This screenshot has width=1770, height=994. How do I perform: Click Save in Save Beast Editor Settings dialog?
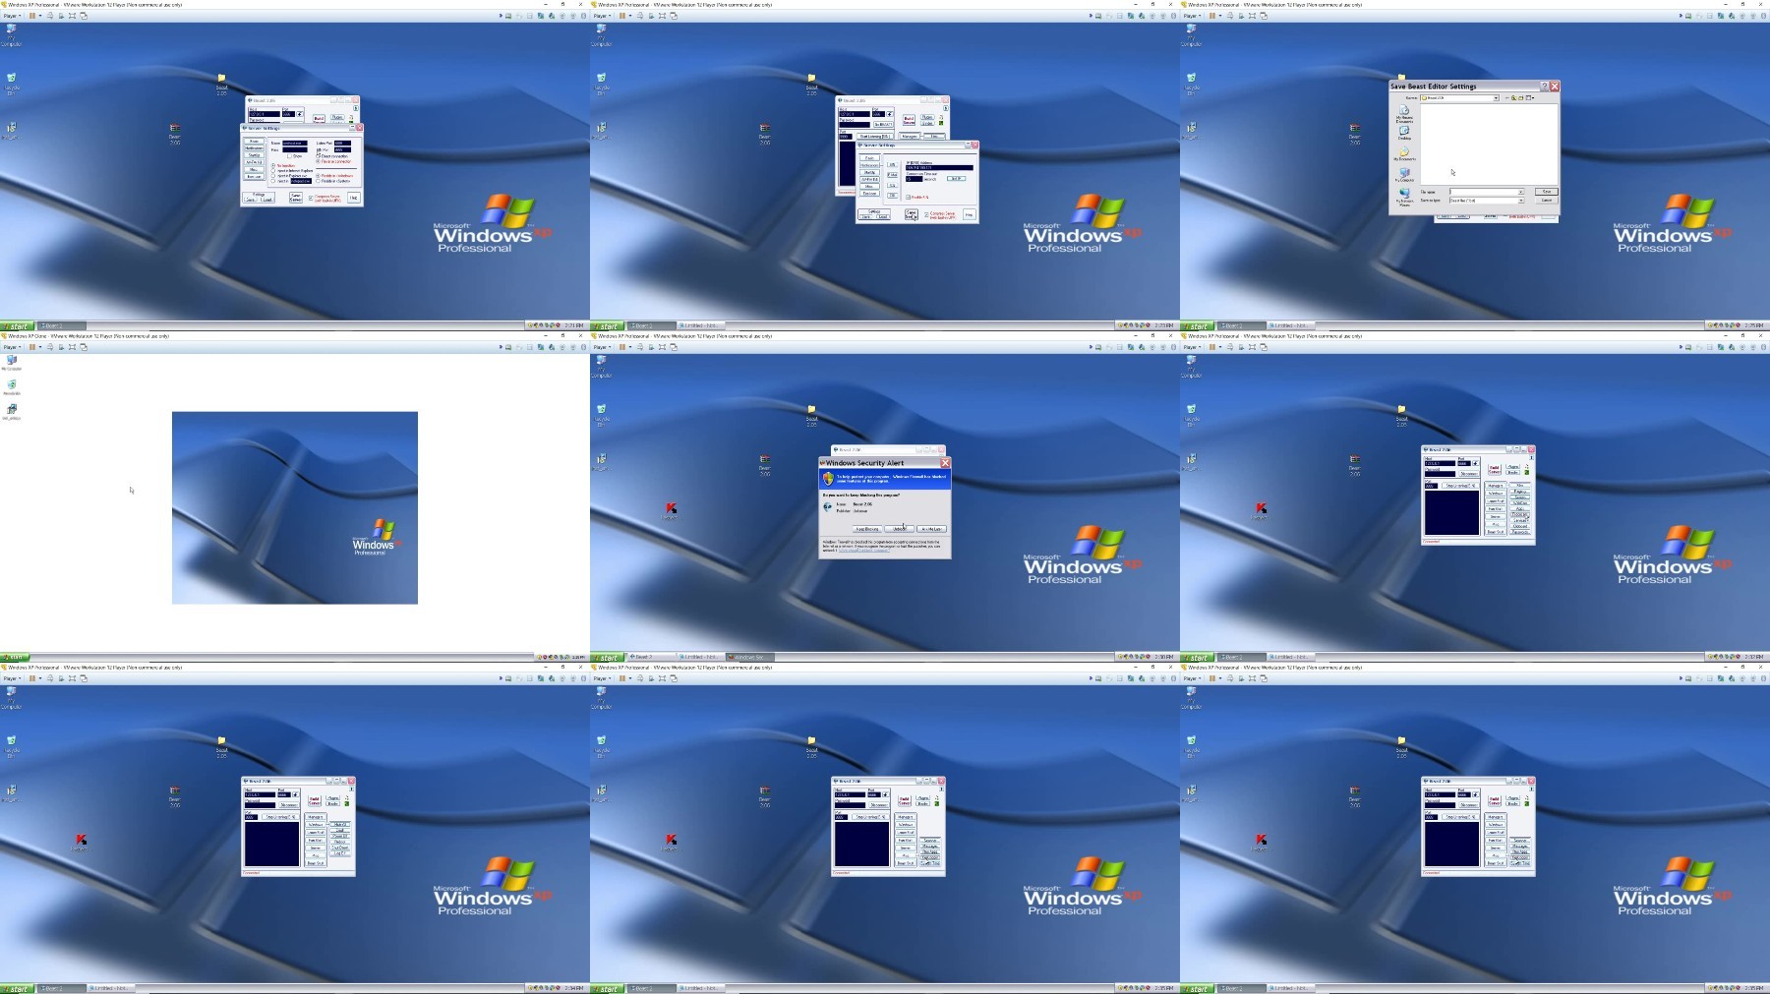[x=1546, y=192]
